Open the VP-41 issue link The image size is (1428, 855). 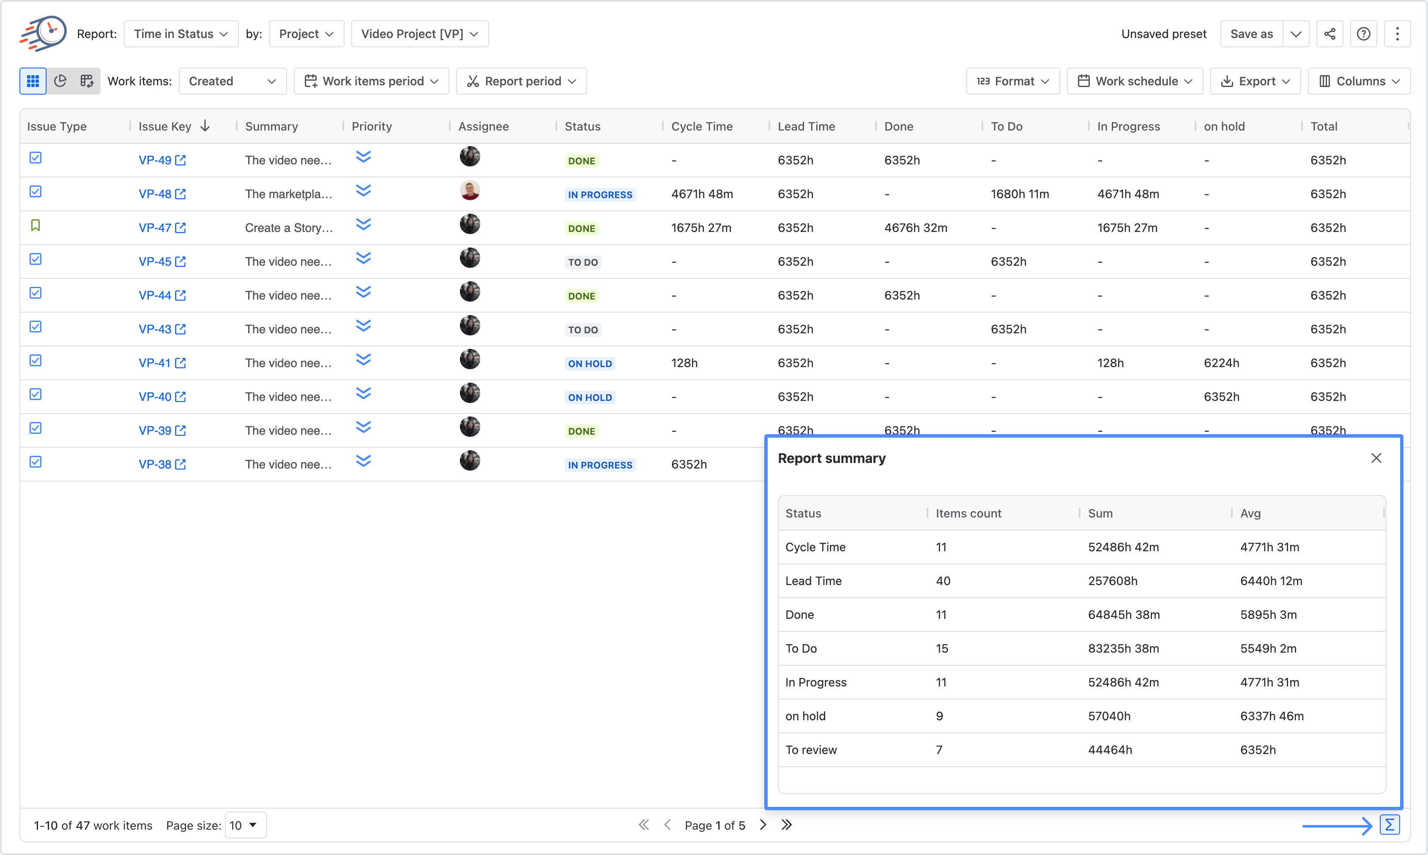click(154, 363)
